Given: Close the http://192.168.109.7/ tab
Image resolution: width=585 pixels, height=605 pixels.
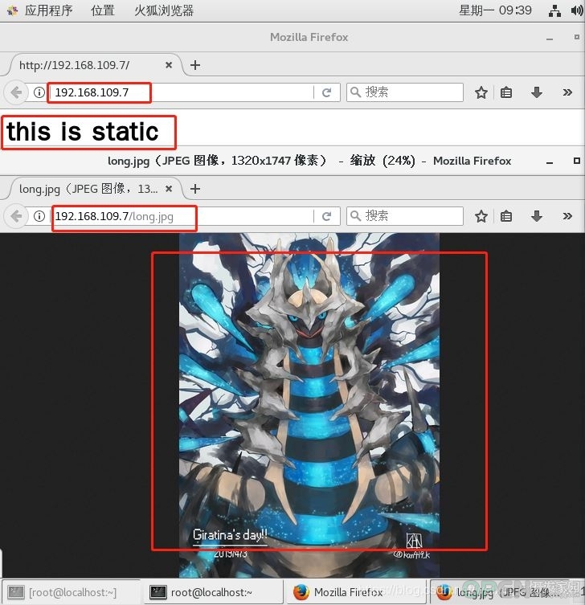Looking at the screenshot, I should pos(169,65).
